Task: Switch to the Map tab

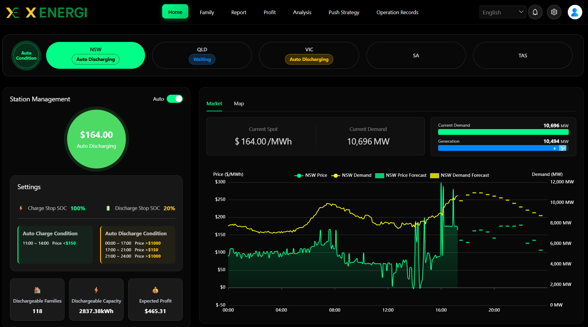Action: point(239,103)
